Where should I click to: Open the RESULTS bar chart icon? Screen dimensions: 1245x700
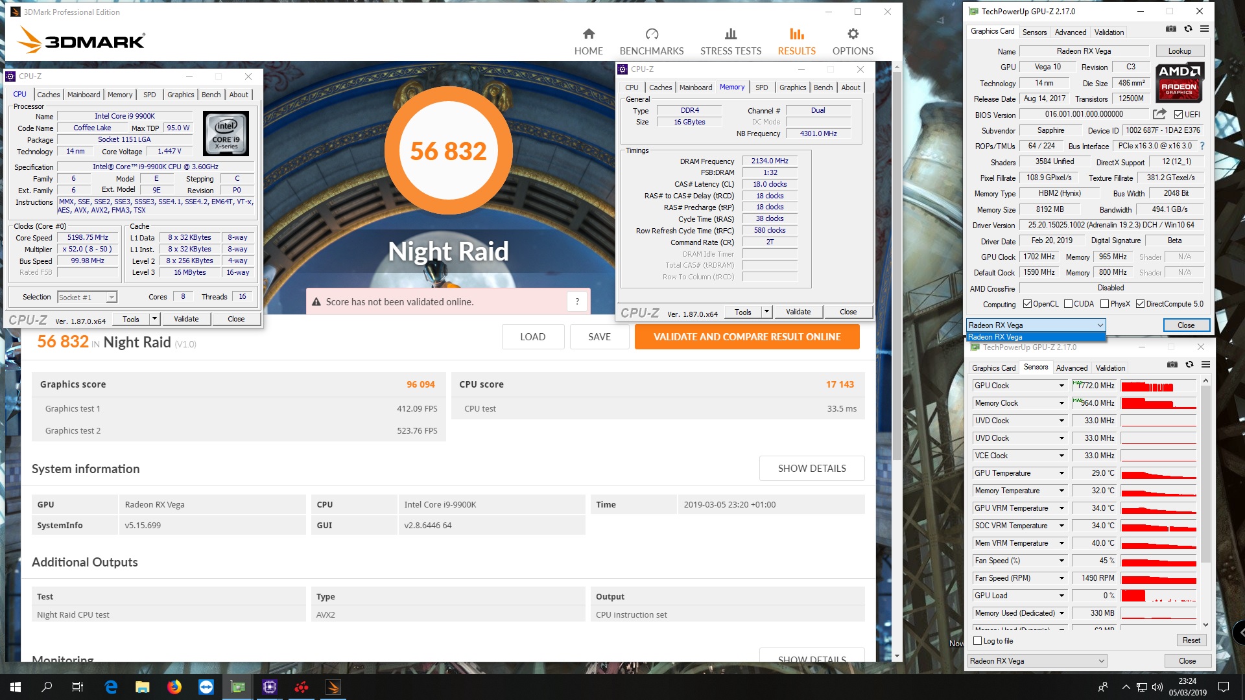pos(797,34)
